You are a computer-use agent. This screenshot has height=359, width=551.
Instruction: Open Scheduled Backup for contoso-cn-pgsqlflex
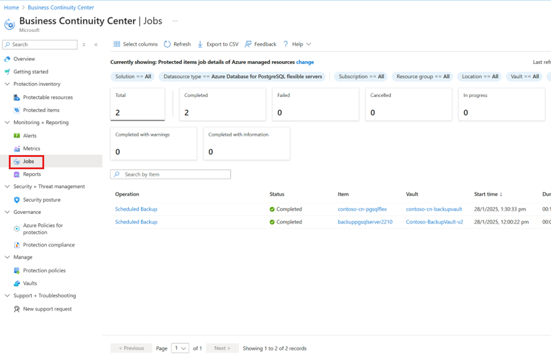pyautogui.click(x=137, y=209)
